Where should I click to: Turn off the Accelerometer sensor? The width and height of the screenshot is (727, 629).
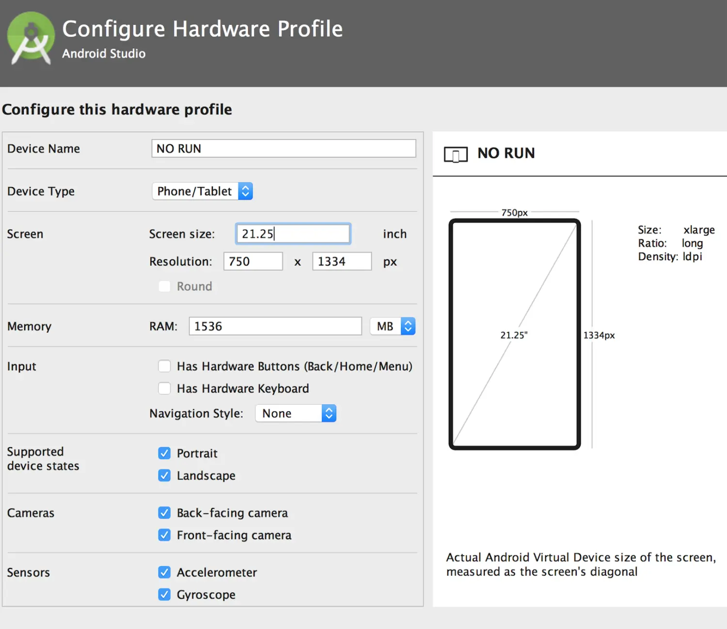(x=164, y=572)
